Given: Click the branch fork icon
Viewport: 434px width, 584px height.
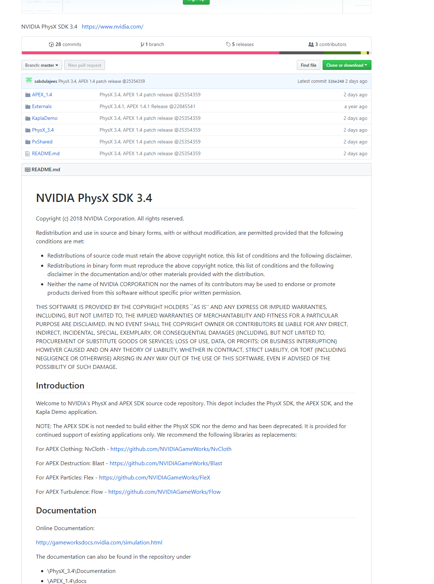Looking at the screenshot, I should [142, 45].
